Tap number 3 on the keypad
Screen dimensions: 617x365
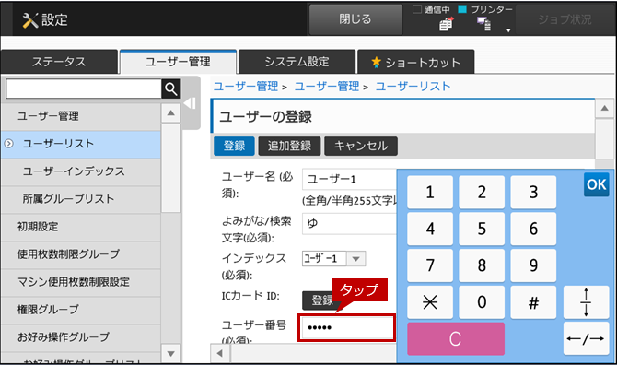pos(533,192)
